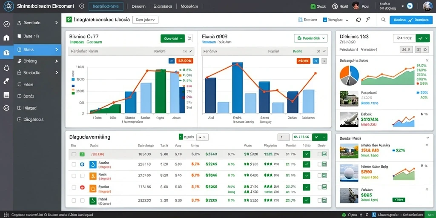Toggle the bottom table row checkbox
This screenshot has height=218, width=436.
(74, 200)
